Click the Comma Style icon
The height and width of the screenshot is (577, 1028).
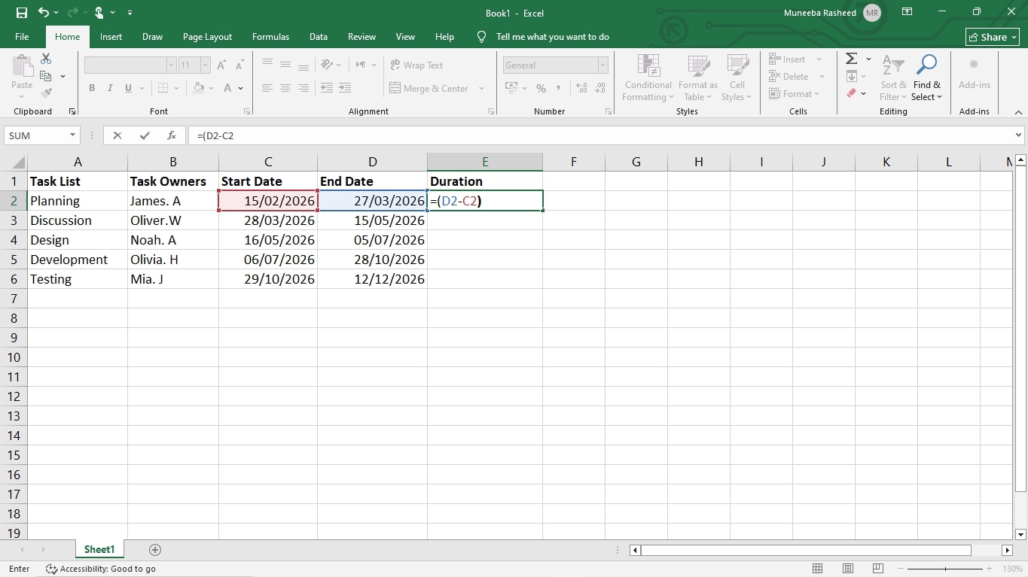[559, 88]
